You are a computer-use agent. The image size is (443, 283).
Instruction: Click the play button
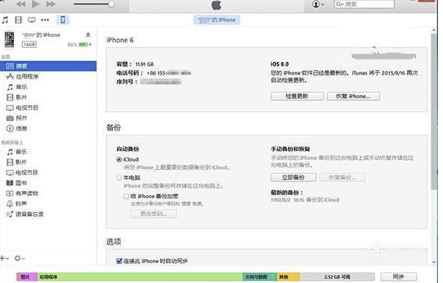click(x=36, y=4)
